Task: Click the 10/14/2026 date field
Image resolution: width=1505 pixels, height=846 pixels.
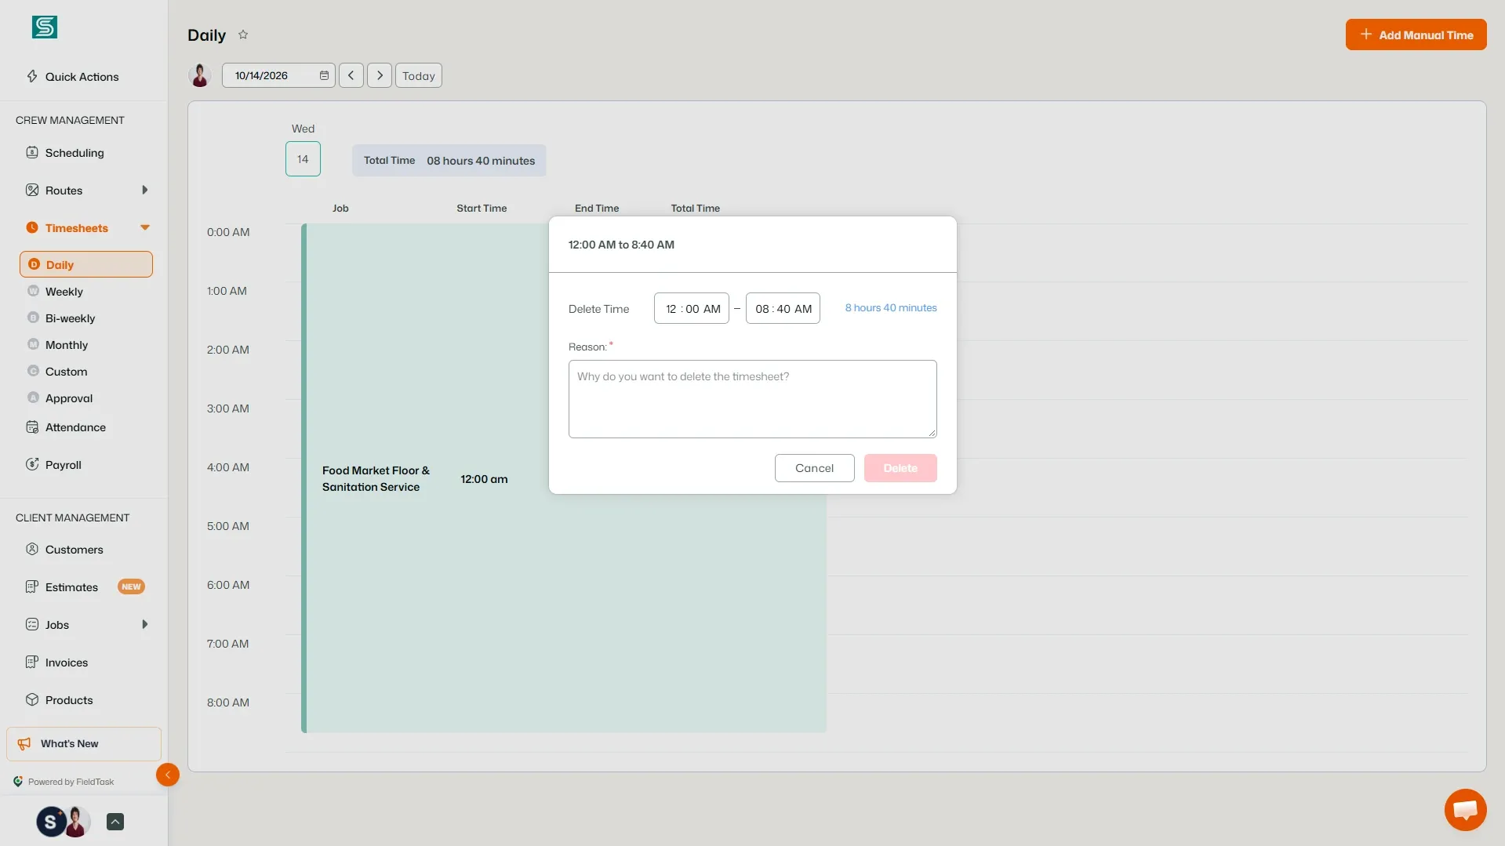Action: pos(278,75)
